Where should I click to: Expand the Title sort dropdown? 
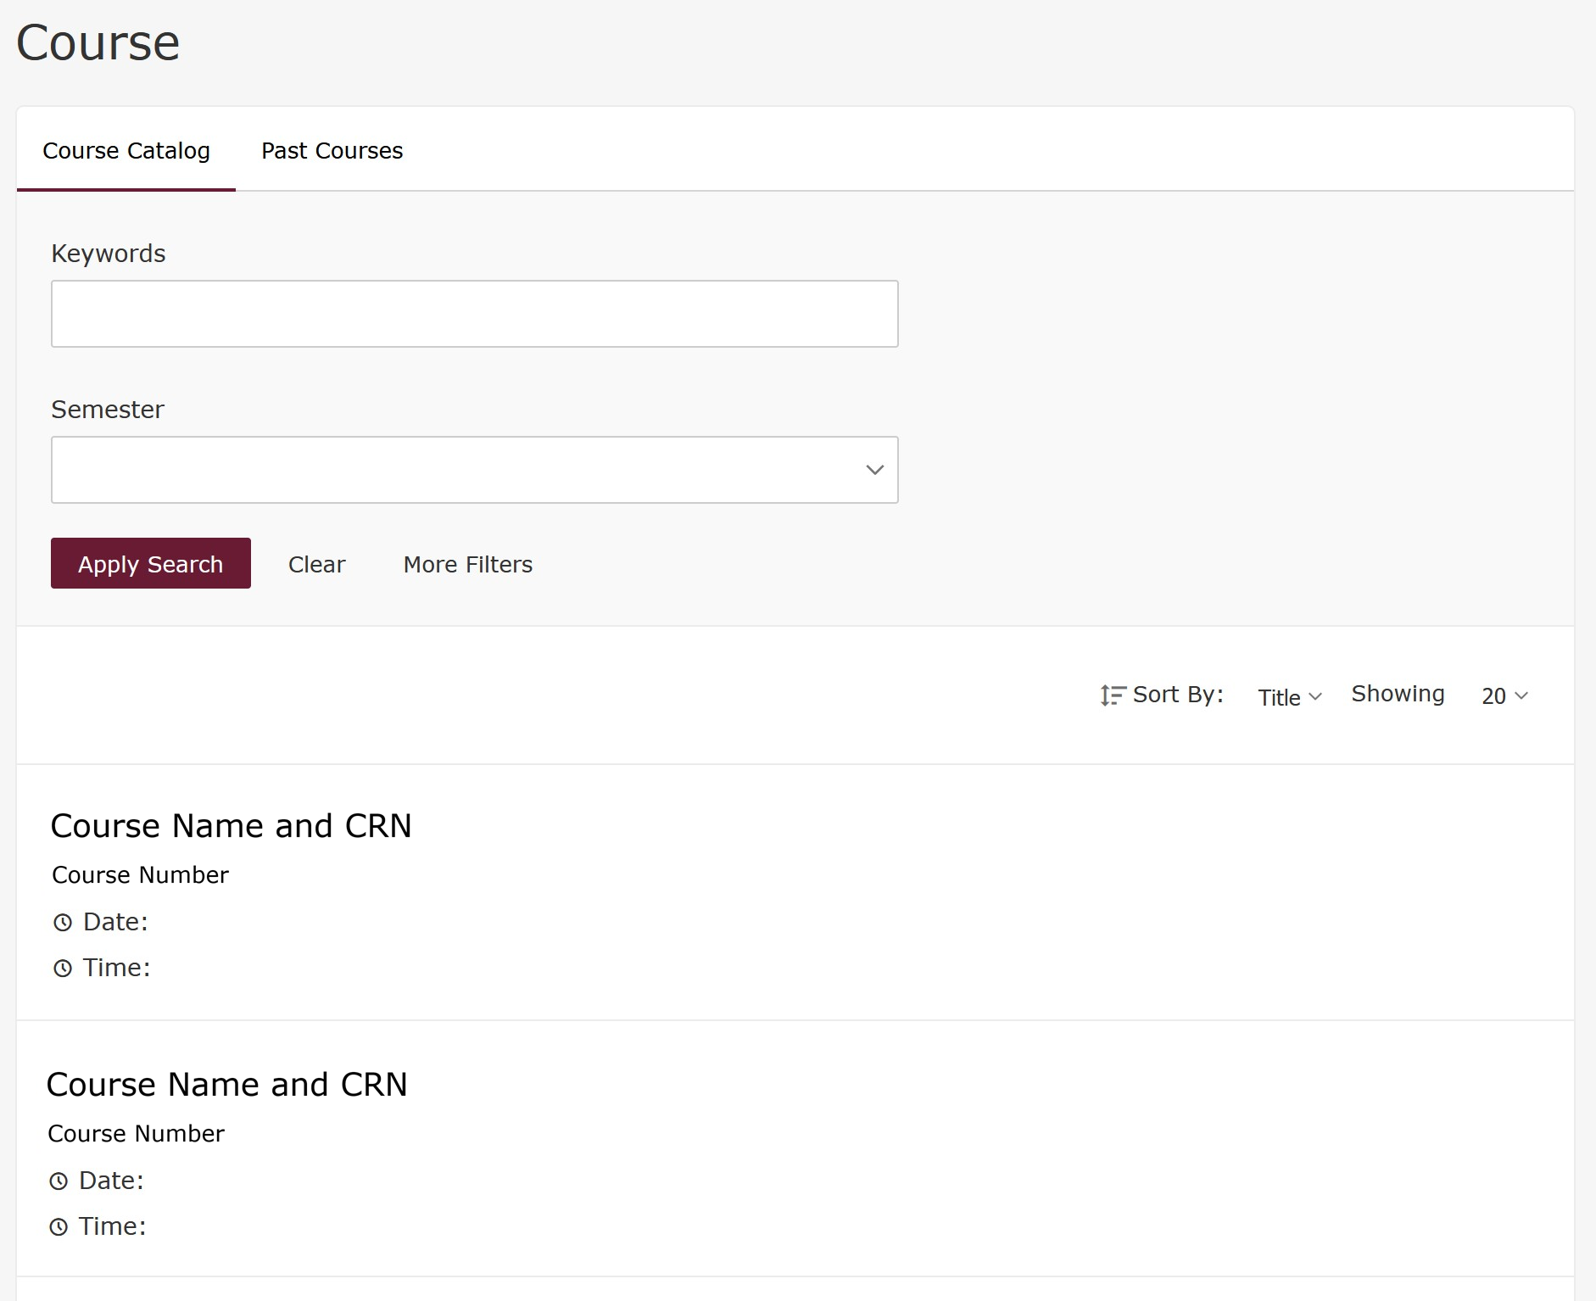tap(1289, 697)
